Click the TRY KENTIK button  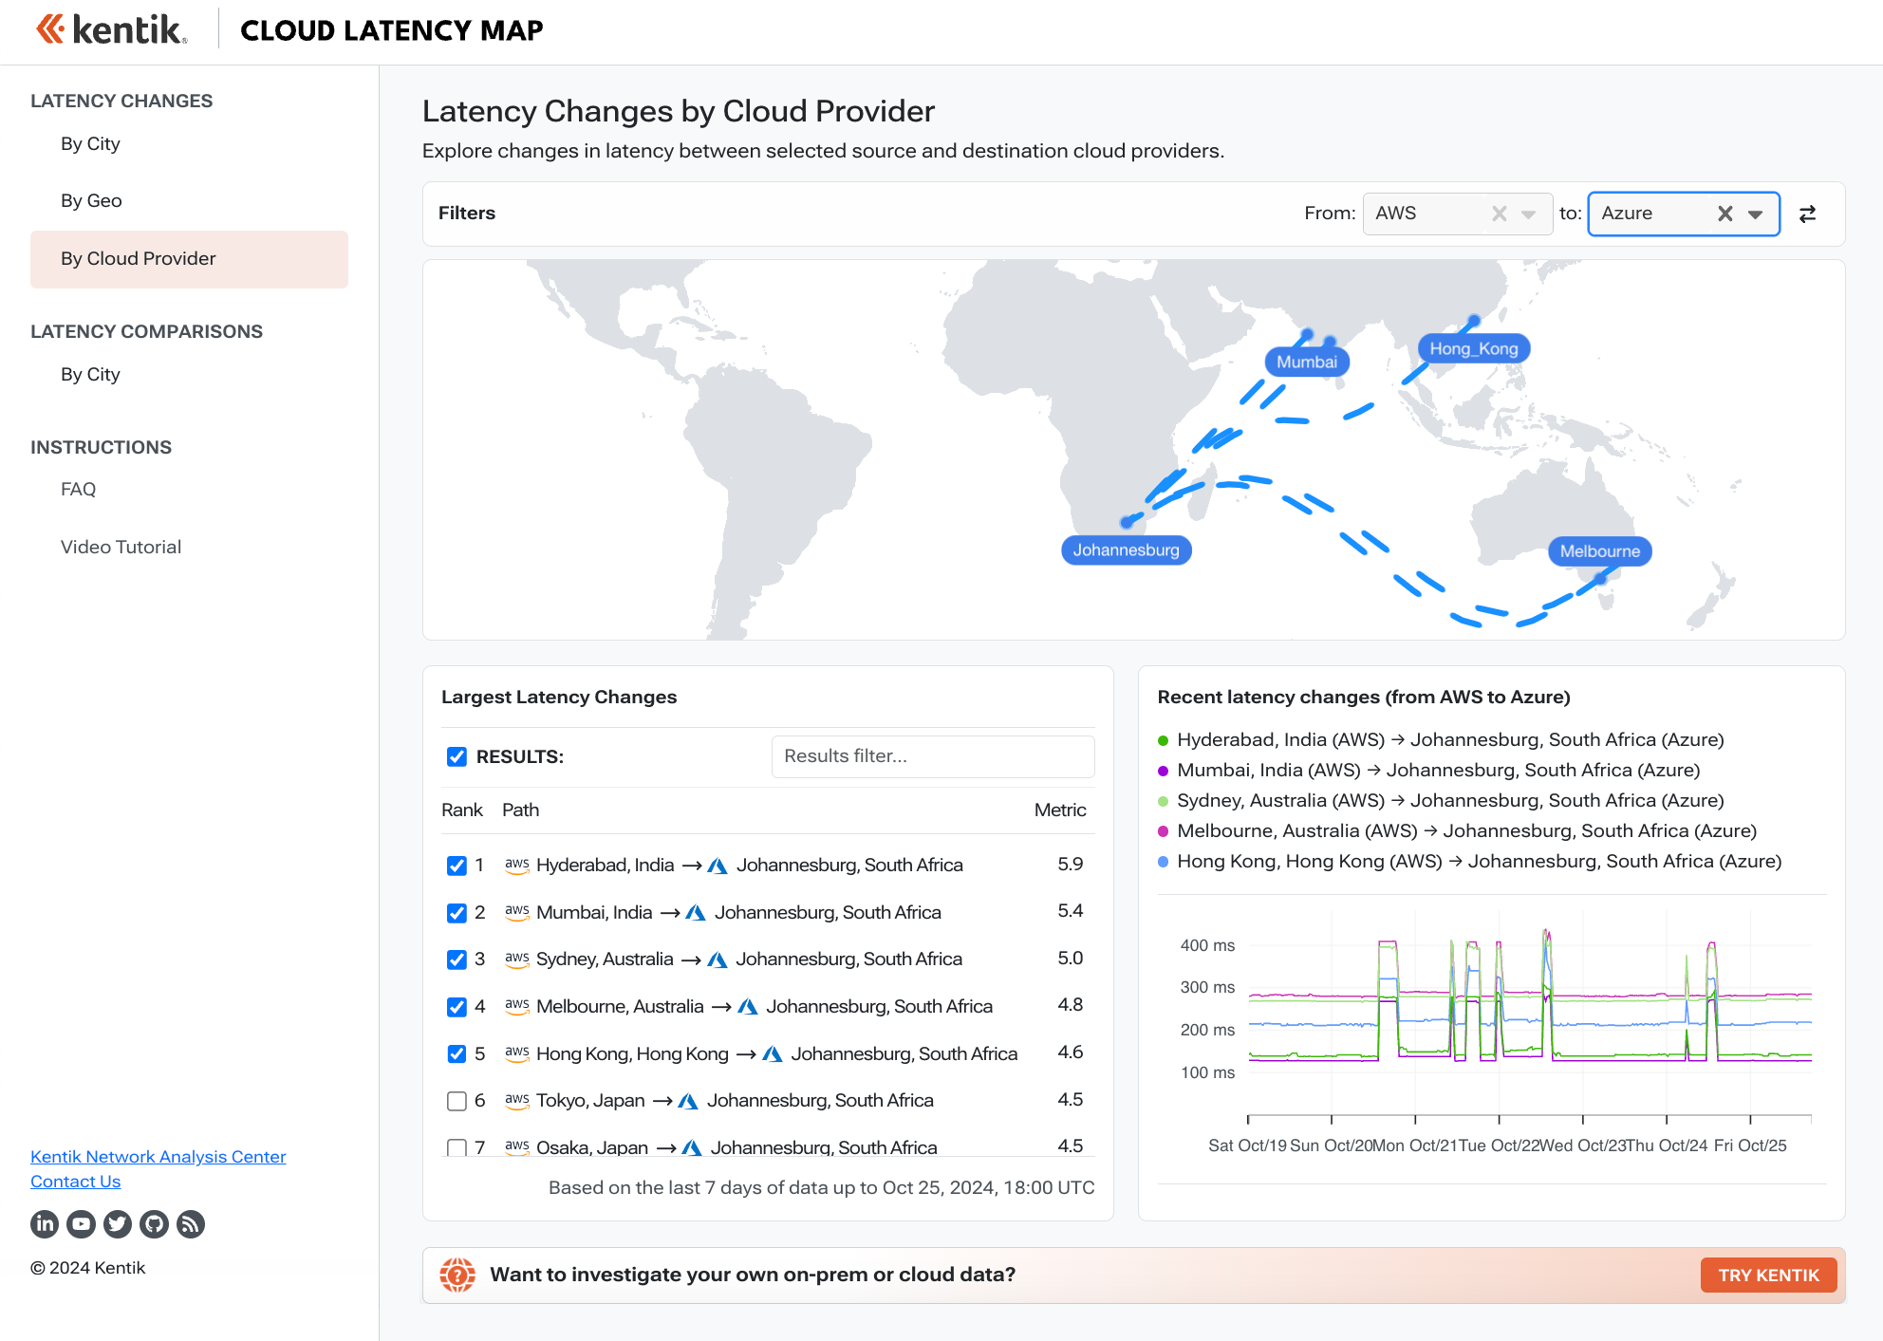(x=1767, y=1275)
